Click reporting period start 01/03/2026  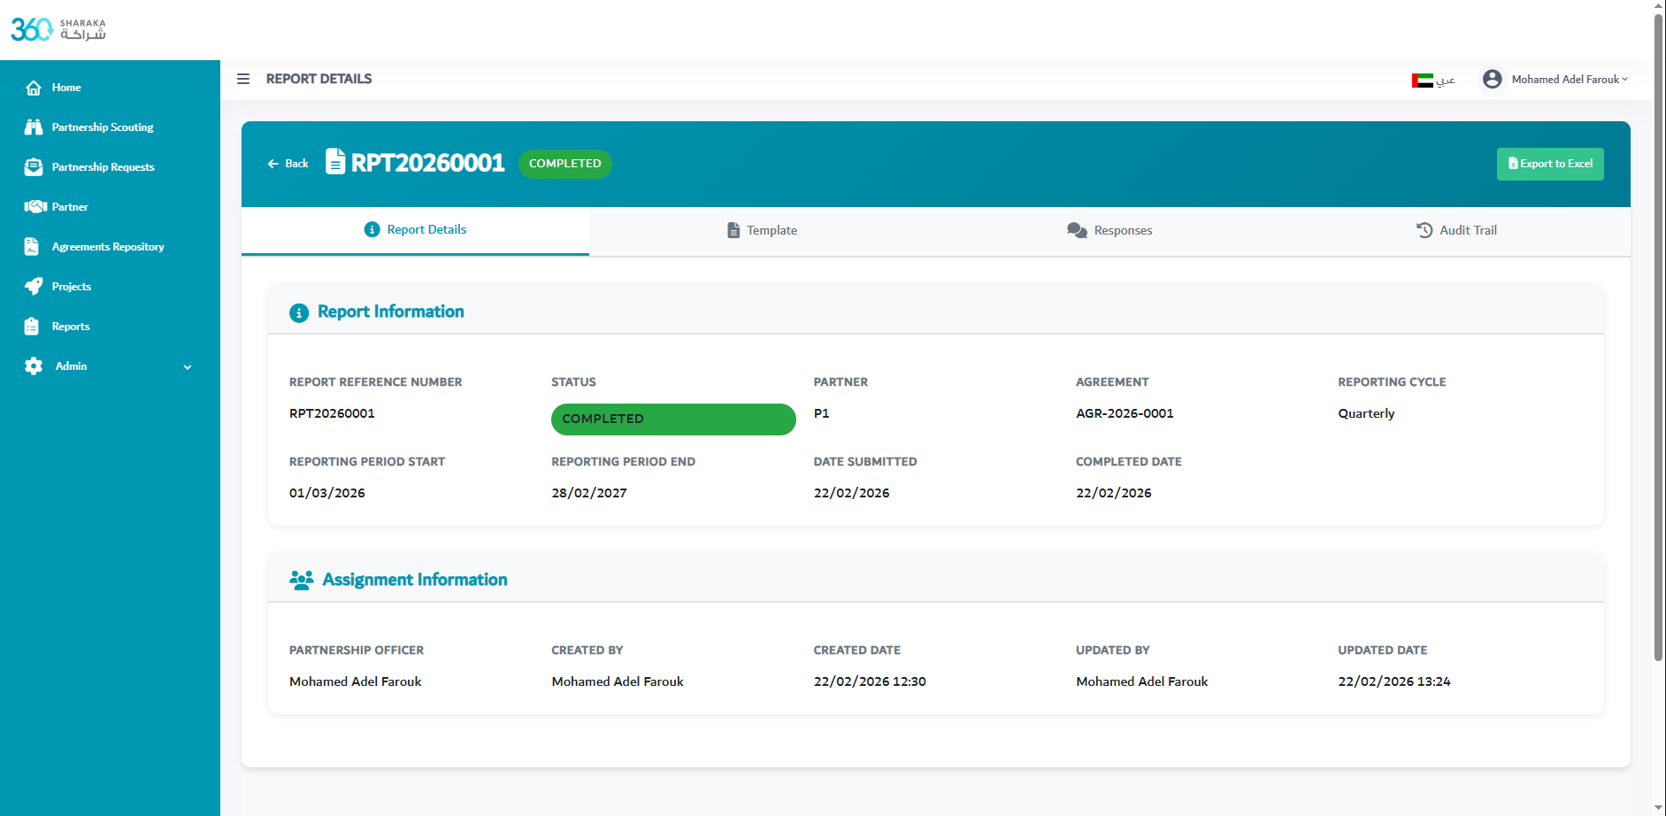(327, 493)
